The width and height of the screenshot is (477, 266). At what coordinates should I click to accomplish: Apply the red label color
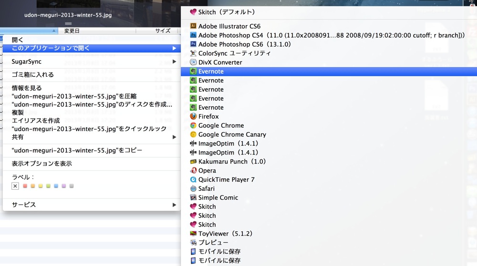(25, 186)
